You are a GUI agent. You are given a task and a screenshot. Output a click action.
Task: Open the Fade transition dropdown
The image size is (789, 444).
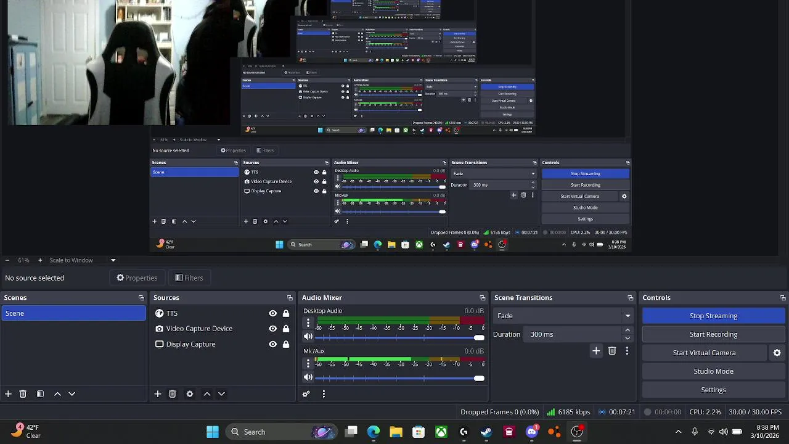564,316
